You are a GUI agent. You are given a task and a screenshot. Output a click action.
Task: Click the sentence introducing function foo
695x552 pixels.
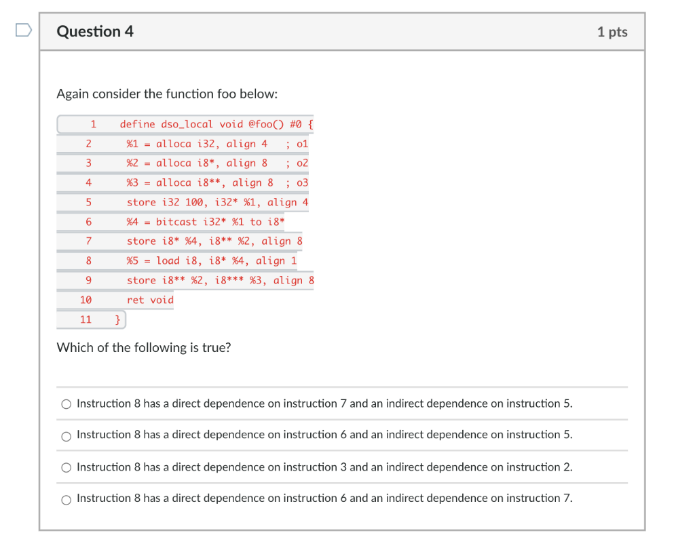click(x=167, y=94)
